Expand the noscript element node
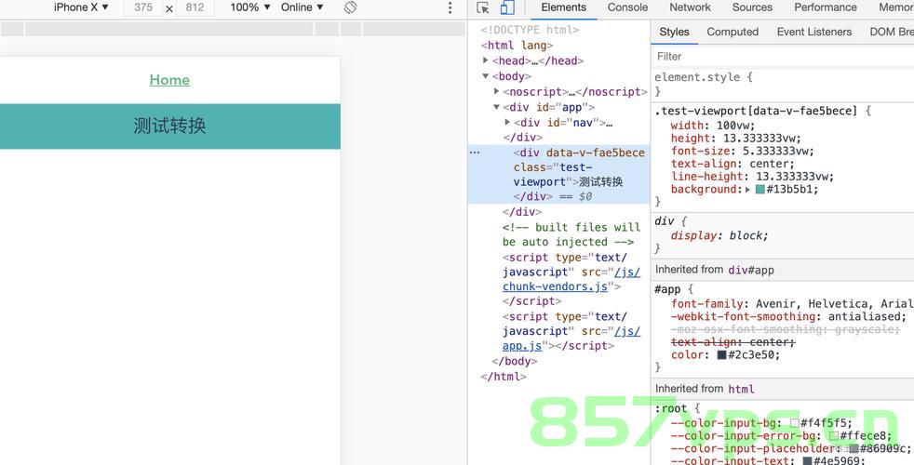 496,91
